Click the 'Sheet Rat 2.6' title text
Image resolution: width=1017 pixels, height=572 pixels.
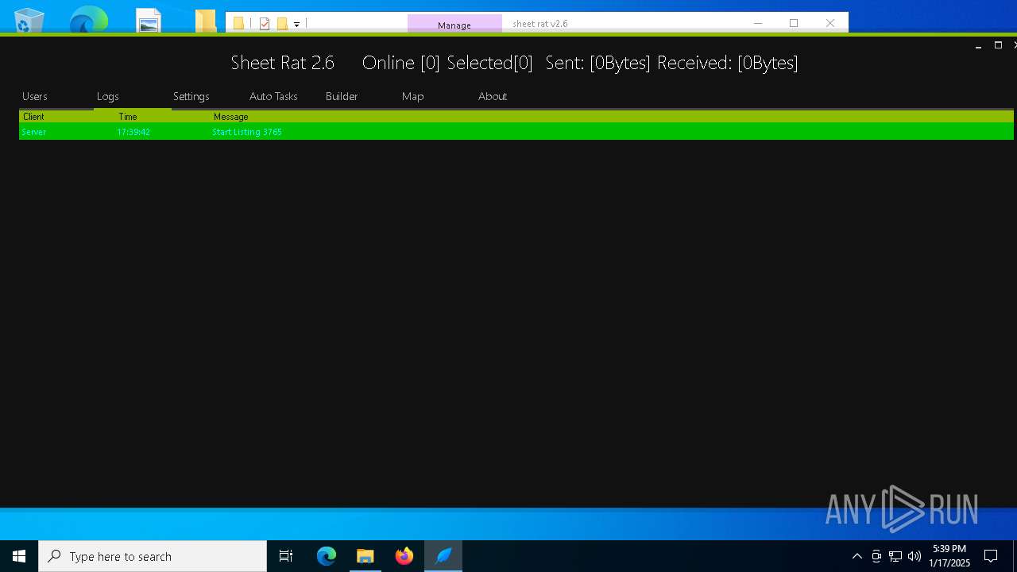pyautogui.click(x=283, y=63)
